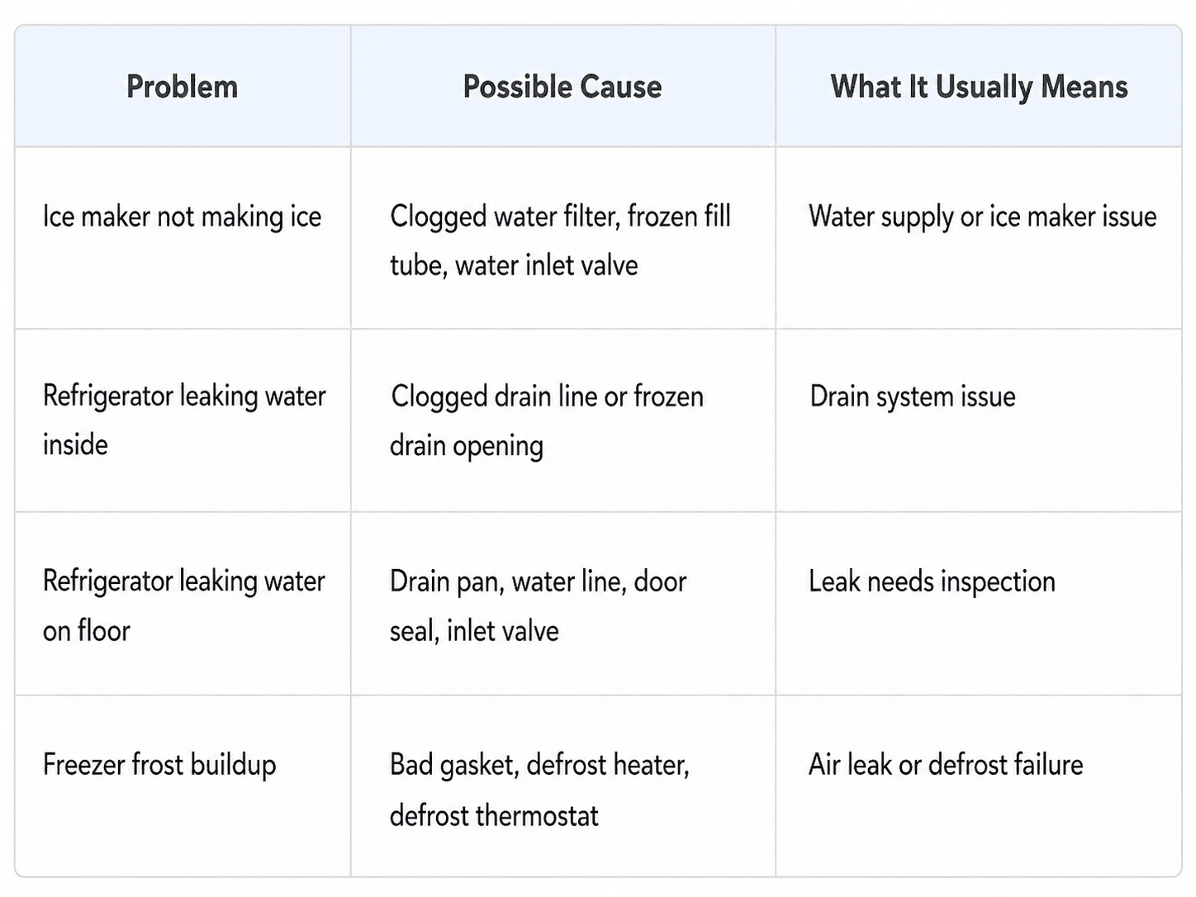
Task: Click the What It Usually Means header
Action: pyautogui.click(x=979, y=87)
